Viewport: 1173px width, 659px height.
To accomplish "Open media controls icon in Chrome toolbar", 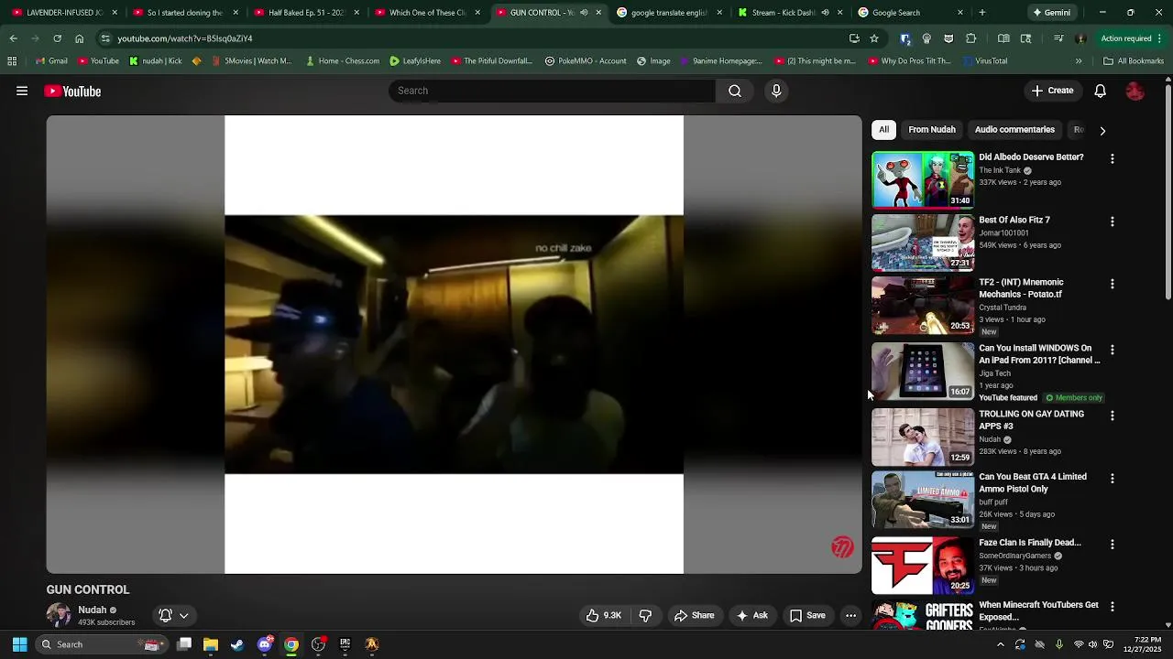I will (1058, 38).
